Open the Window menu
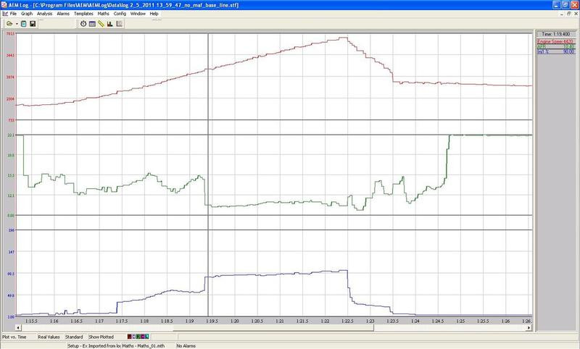 coord(138,14)
